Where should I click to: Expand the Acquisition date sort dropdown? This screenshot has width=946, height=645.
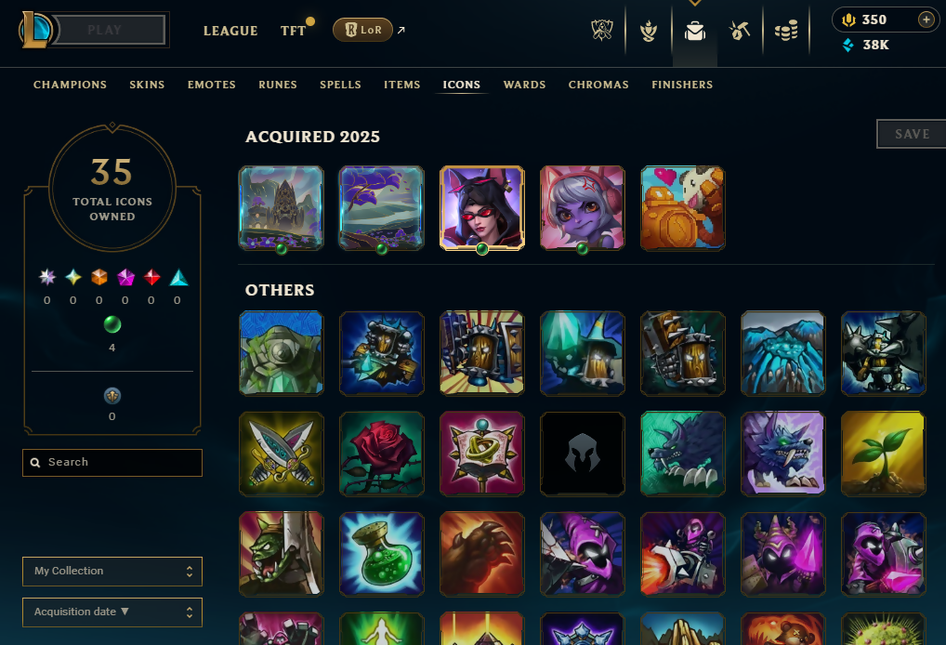112,612
